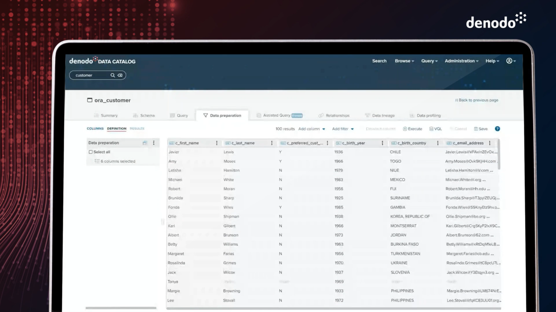Switch to the Data profiling tab
The image size is (556, 312).
tap(429, 115)
